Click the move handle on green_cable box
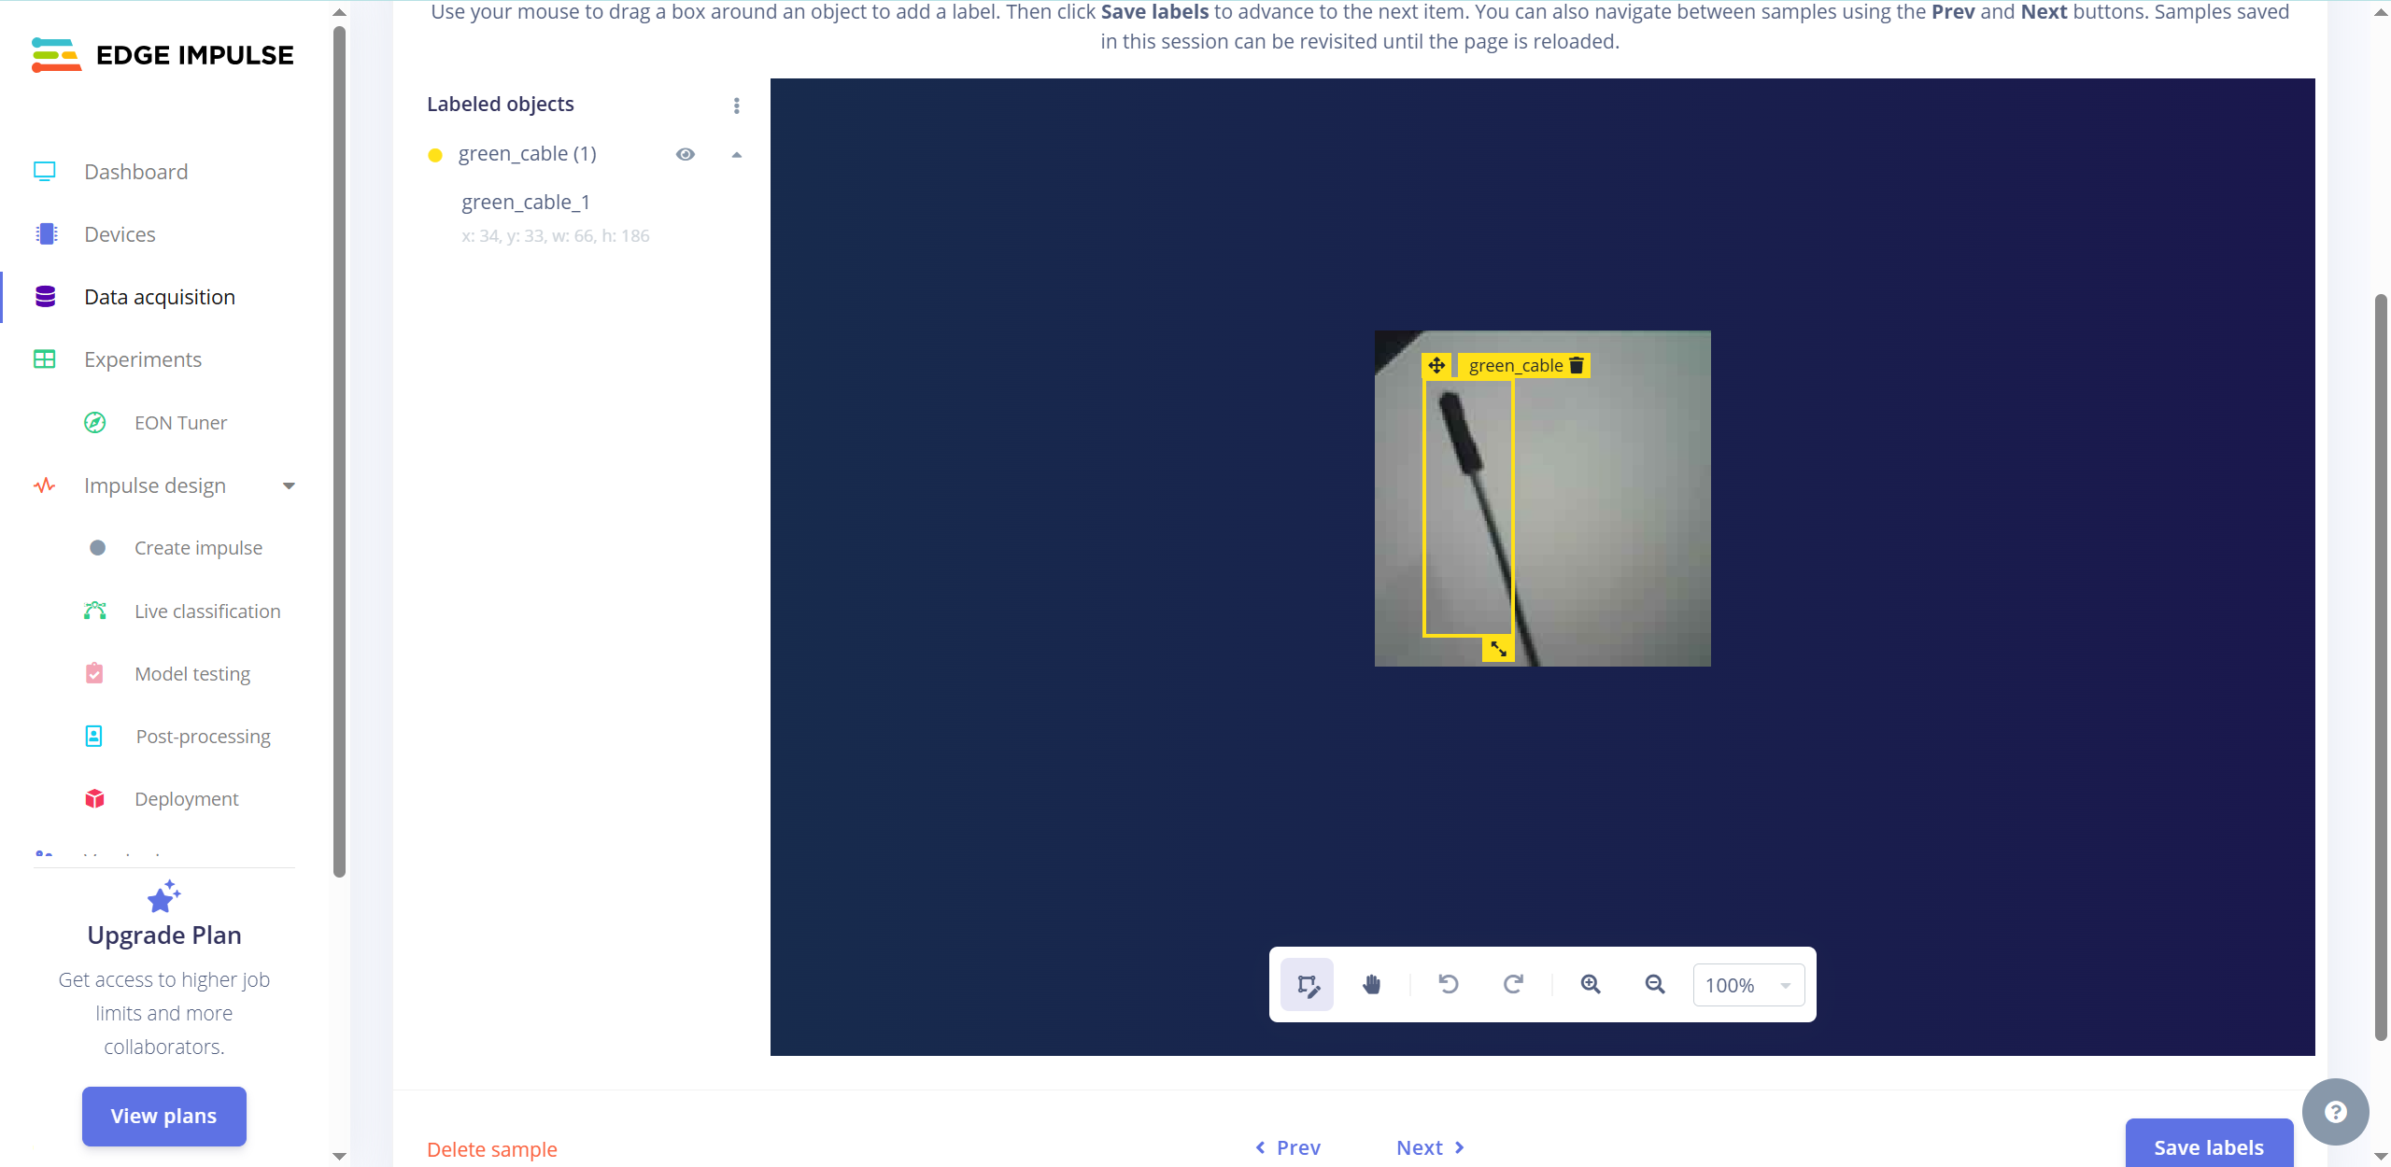The image size is (2391, 1167). click(1436, 365)
